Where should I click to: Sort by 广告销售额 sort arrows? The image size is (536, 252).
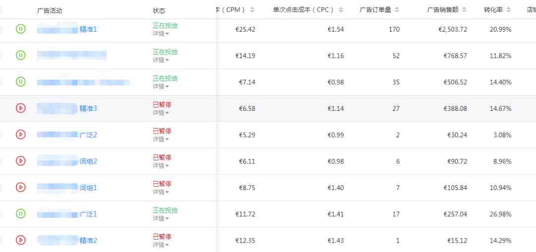471,10
